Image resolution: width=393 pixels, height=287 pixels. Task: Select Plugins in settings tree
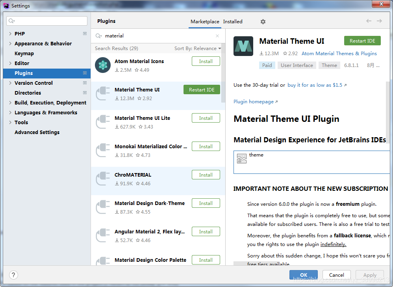pos(47,73)
